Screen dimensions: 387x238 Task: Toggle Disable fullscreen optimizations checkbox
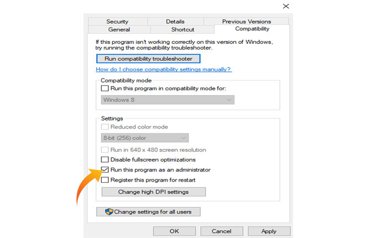click(x=105, y=160)
